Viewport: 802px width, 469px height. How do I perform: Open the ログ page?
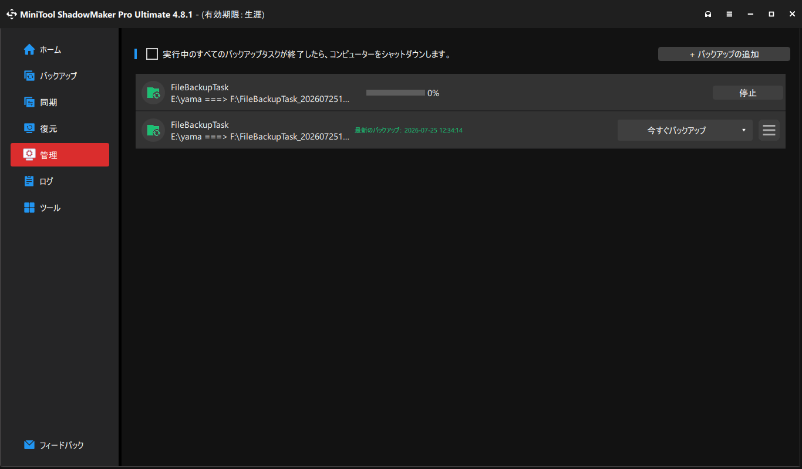[x=60, y=181]
